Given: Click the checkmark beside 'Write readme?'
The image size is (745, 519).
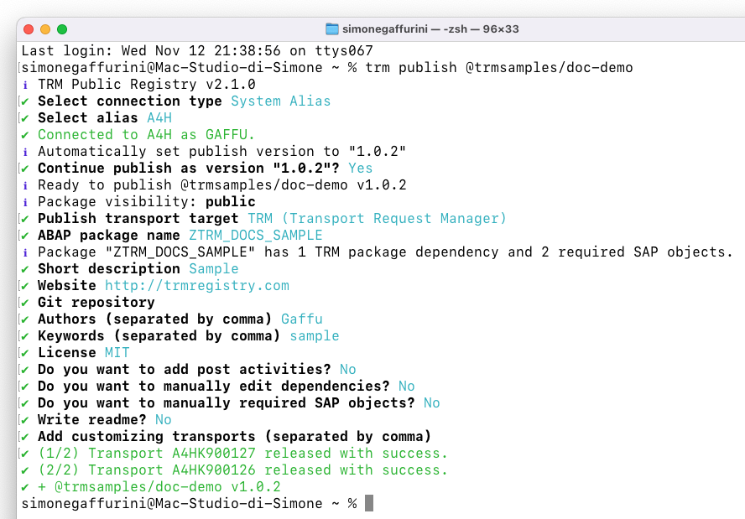Looking at the screenshot, I should click(x=25, y=420).
